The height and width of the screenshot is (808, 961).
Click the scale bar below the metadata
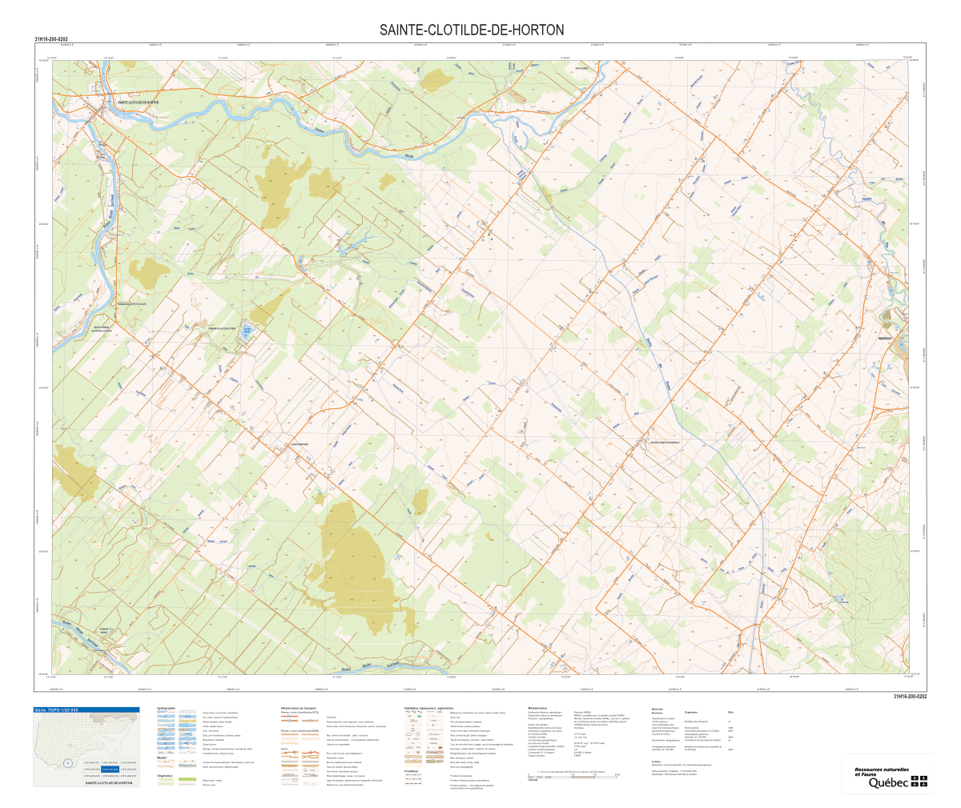click(x=573, y=777)
